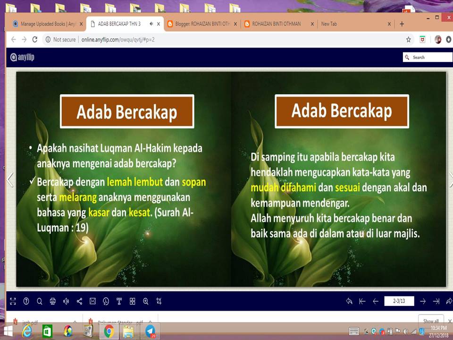
Task: Enable auto flip playback
Action: (x=106, y=301)
